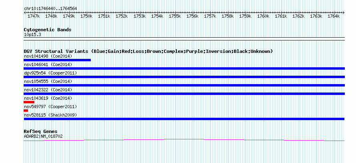
Task: Open variant label nsv1043619 (Coe2014)
Action: (48, 98)
